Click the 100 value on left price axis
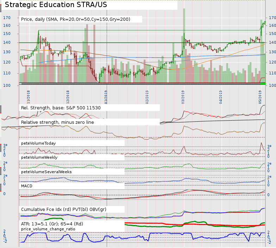This screenshot has height=248, width=276. click(7, 85)
